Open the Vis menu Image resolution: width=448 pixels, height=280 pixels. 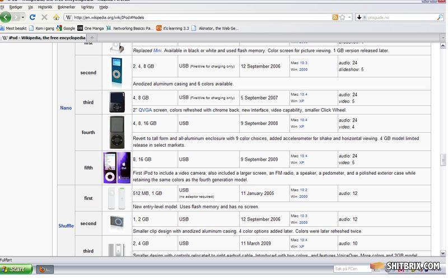30,7
